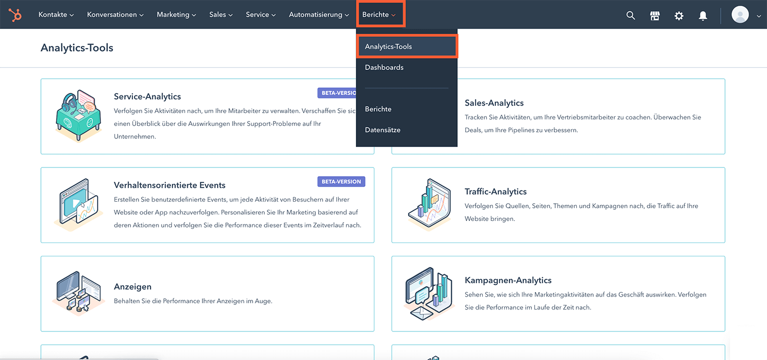
Task: Open the Marketplace storefront icon
Action: [x=655, y=15]
